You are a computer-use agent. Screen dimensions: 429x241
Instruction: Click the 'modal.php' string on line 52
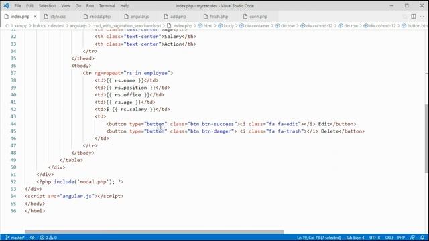93,181
